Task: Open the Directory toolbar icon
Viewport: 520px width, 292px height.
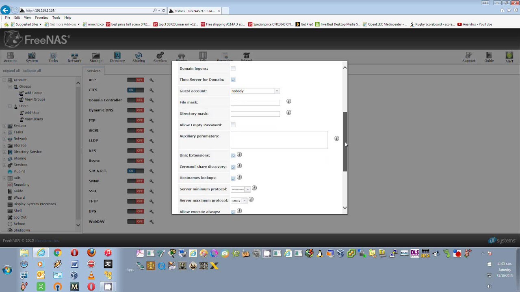Action: click(x=117, y=57)
